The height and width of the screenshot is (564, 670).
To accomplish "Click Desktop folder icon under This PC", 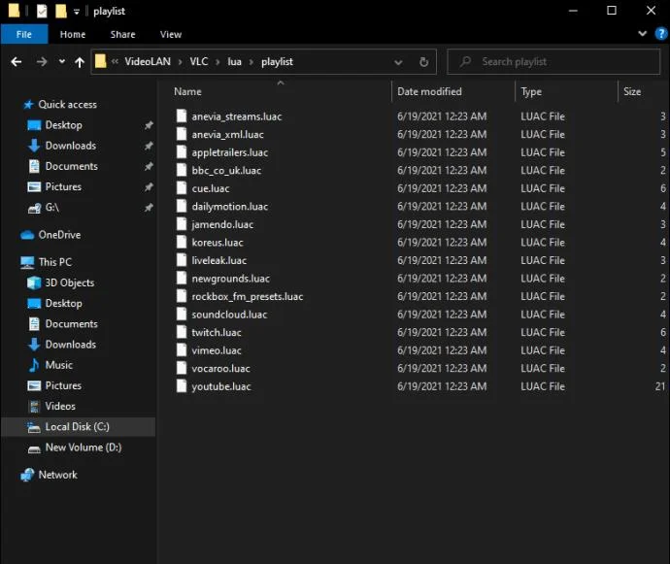I will [34, 304].
